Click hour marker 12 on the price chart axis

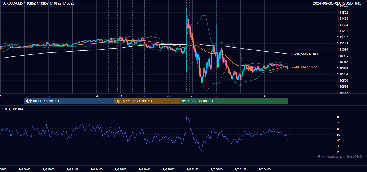tap(73, 96)
